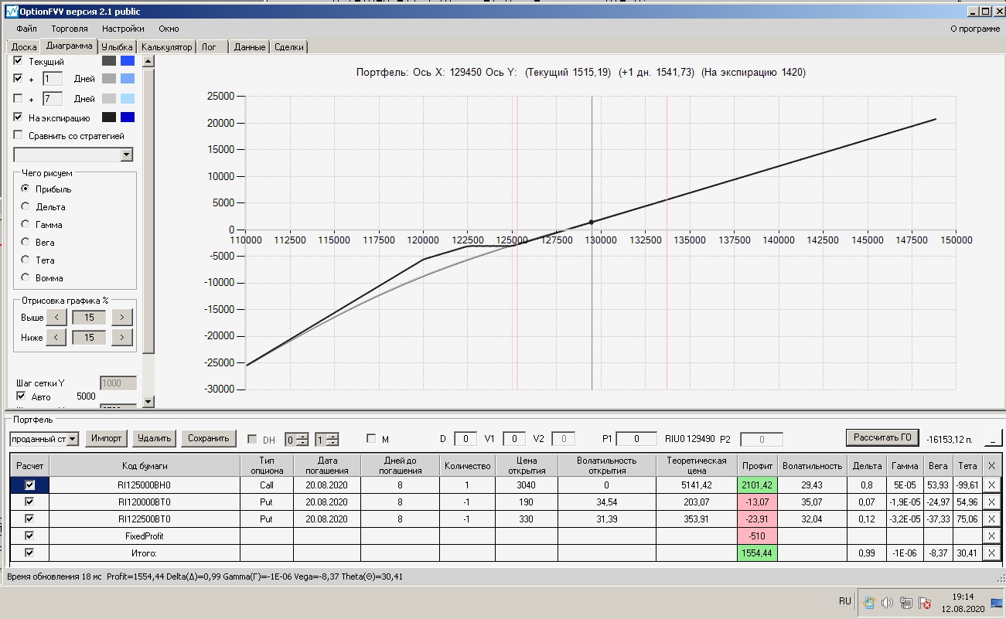Increase the Выше percentage with right arrow
The width and height of the screenshot is (1006, 619).
[122, 318]
